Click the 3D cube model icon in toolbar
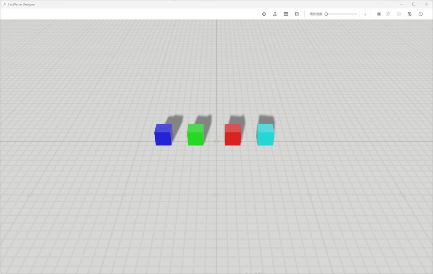This screenshot has height=274, width=433. pos(264,14)
